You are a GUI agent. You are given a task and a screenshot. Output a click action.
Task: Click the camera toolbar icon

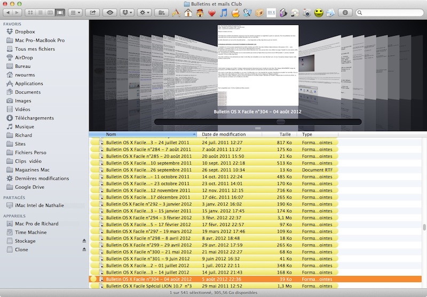(307, 13)
